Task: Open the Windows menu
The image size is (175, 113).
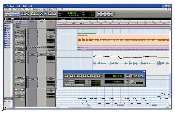Action: coord(56,9)
